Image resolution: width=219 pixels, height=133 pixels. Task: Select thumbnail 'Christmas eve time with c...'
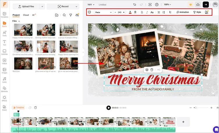tap(23, 46)
